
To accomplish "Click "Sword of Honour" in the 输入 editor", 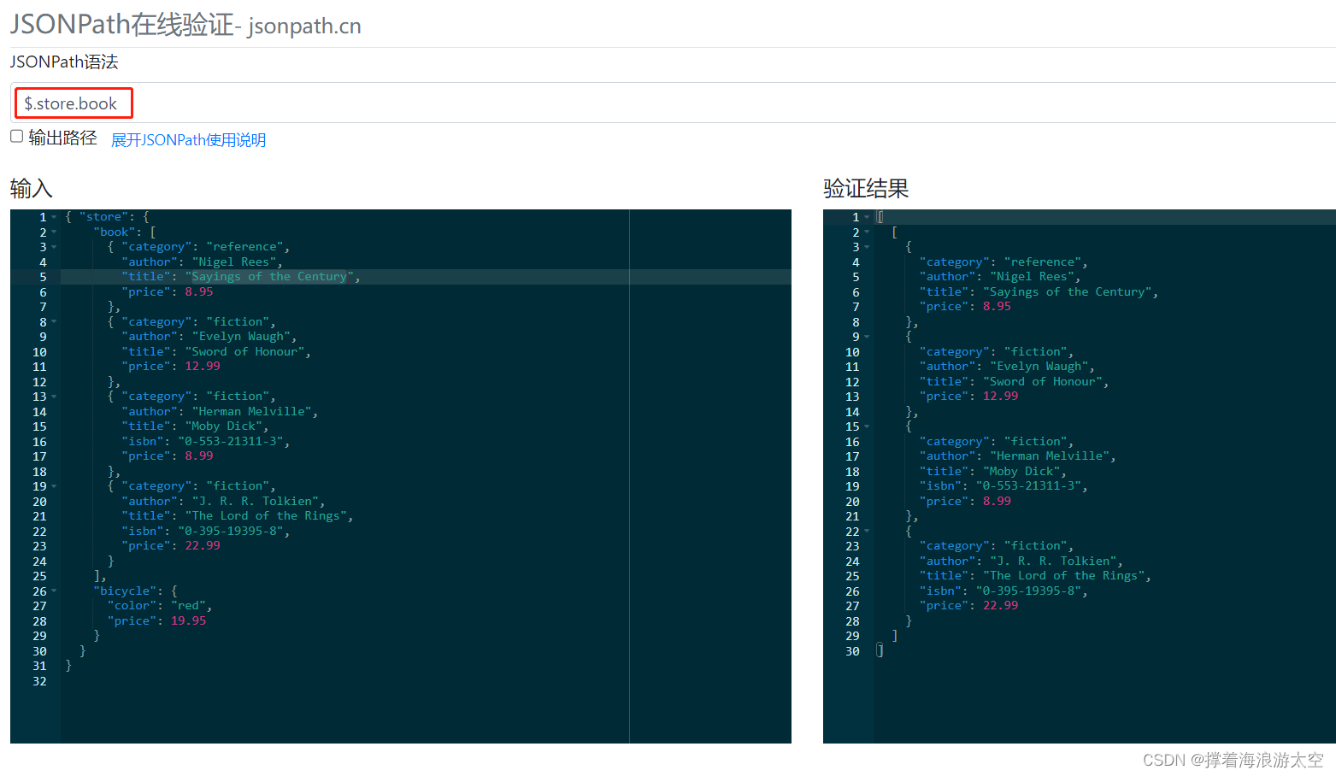I will click(244, 352).
